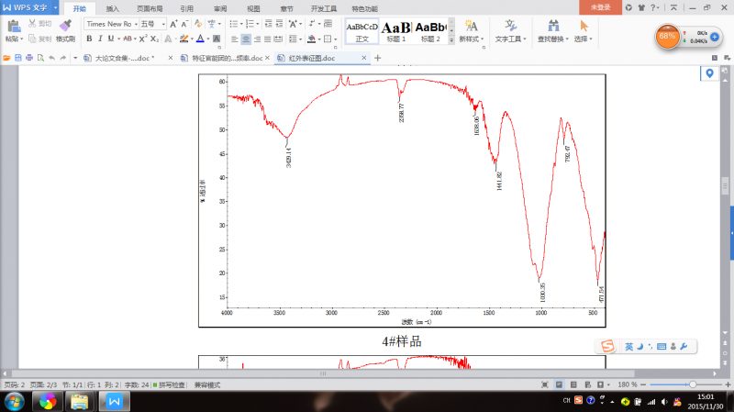The height and width of the screenshot is (412, 734).
Task: Switch to 页面布局 ribbon tab
Action: pos(150,8)
